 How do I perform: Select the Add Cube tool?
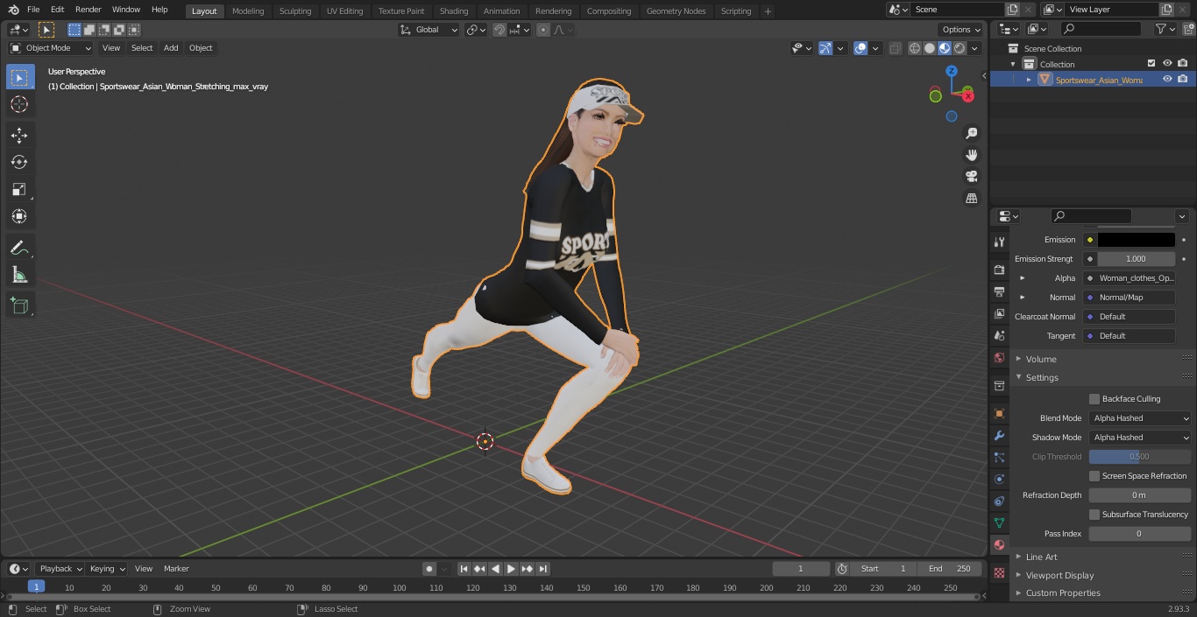tap(19, 305)
